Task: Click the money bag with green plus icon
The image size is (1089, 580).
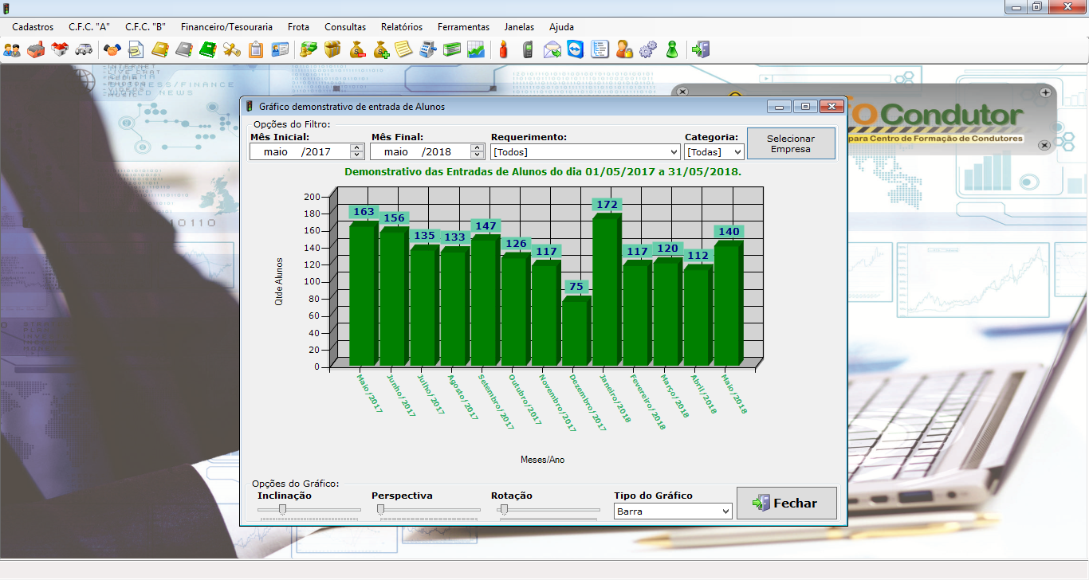Action: [381, 49]
